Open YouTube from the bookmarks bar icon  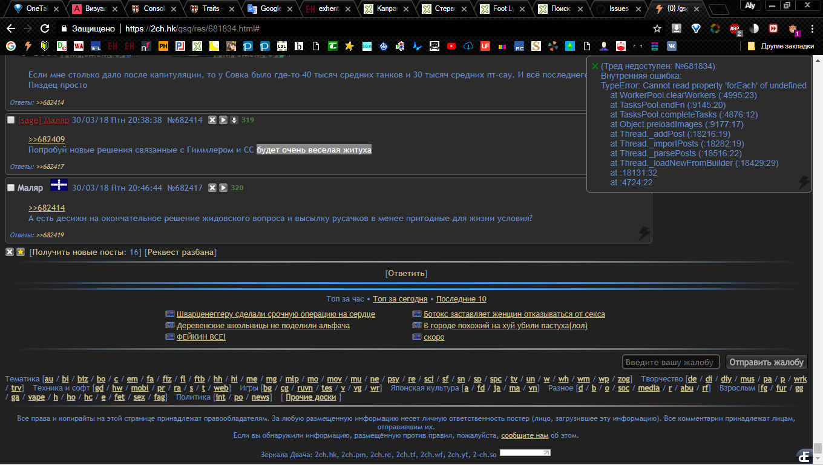tap(451, 46)
